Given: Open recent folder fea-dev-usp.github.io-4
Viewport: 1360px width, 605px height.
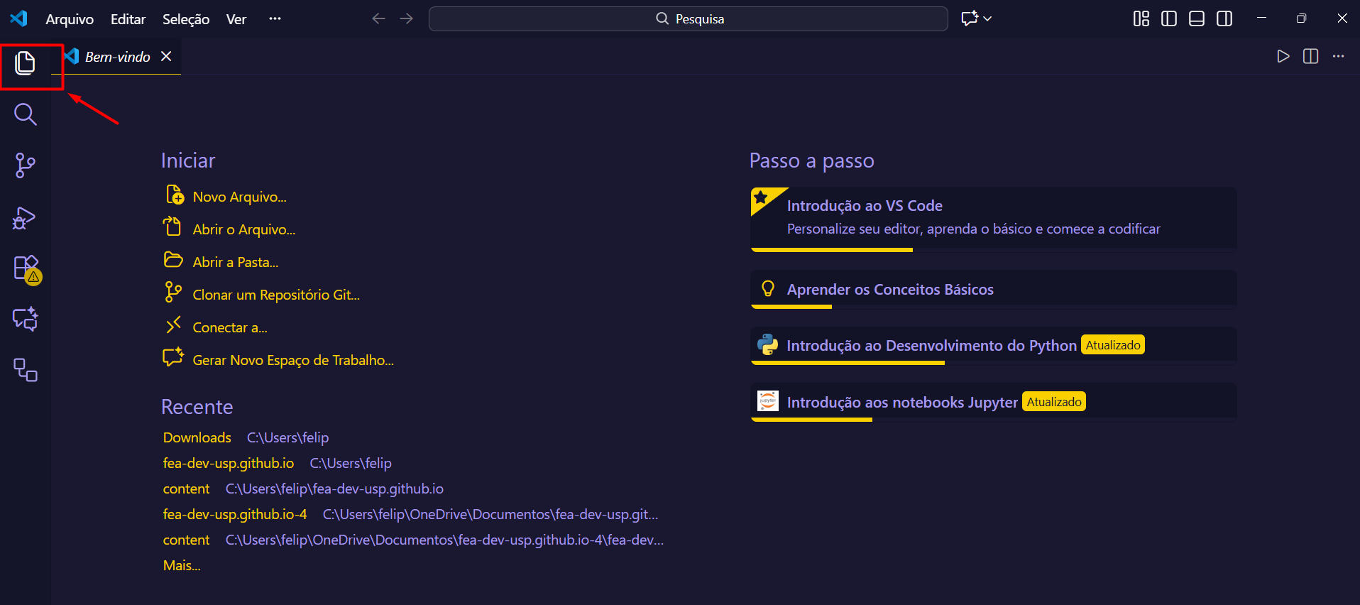Looking at the screenshot, I should [x=235, y=514].
